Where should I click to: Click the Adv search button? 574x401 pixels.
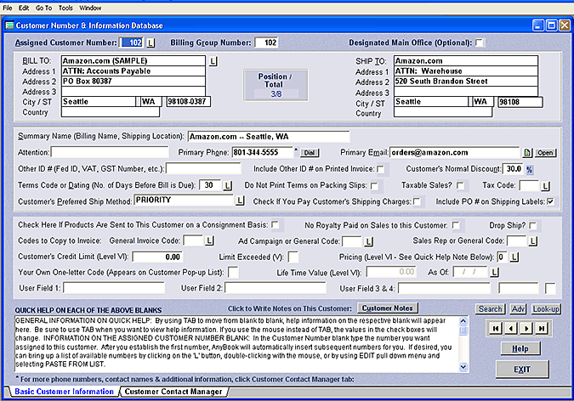click(x=519, y=309)
